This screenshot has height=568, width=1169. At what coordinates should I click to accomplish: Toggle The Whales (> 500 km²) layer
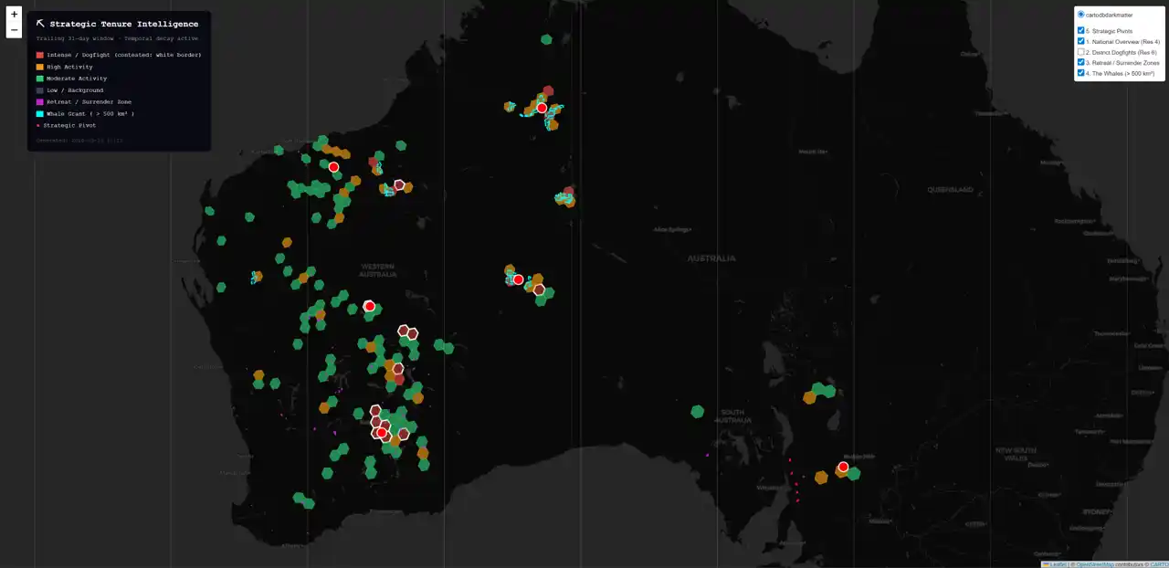(1081, 73)
